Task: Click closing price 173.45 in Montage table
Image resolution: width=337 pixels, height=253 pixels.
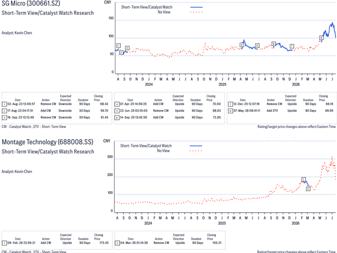Action: 104,243
